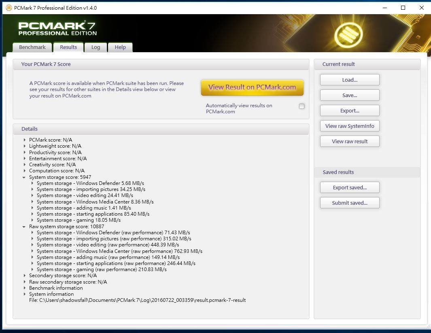Open the Benchmark tab
The height and width of the screenshot is (333, 431).
coord(32,47)
